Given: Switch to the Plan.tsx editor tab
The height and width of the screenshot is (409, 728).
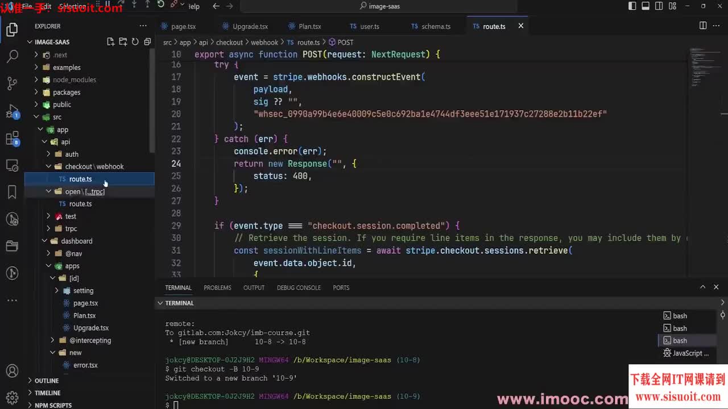Looking at the screenshot, I should pyautogui.click(x=309, y=26).
